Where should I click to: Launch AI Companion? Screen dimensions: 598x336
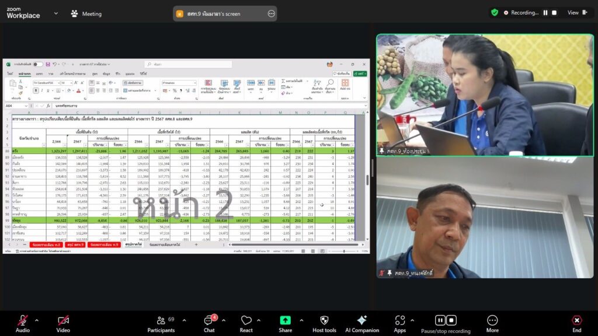(361, 320)
